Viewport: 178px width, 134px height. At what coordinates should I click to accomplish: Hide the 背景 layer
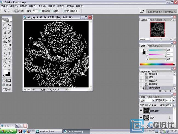pos(141,117)
